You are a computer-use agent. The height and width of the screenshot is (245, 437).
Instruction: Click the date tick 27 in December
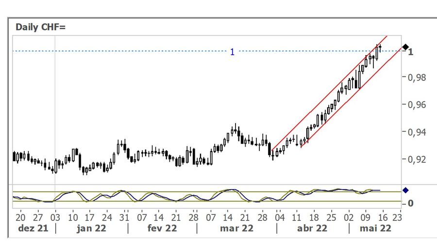37,217
